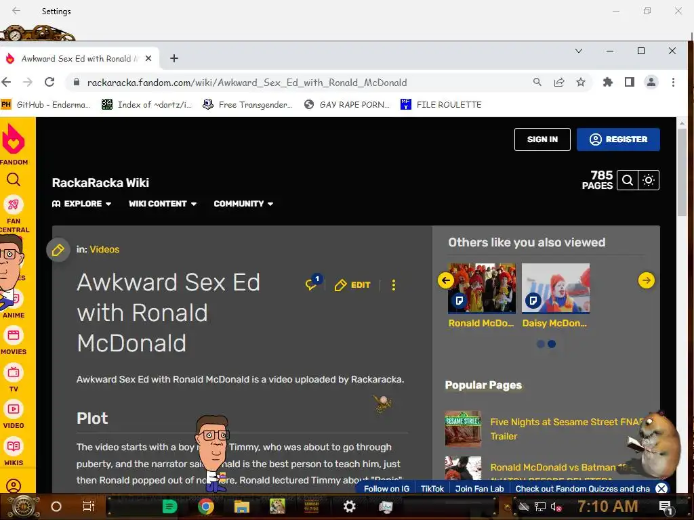Viewport: 694px width, 520px height.
Task: Open Chrome from the taskbar
Action: tap(206, 506)
